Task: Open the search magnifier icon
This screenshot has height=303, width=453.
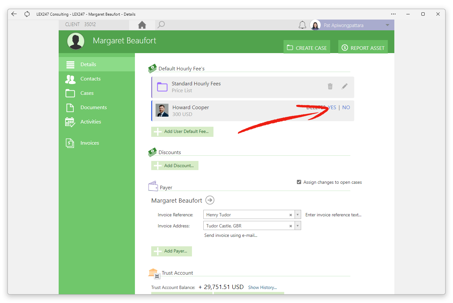Action: pyautogui.click(x=161, y=25)
